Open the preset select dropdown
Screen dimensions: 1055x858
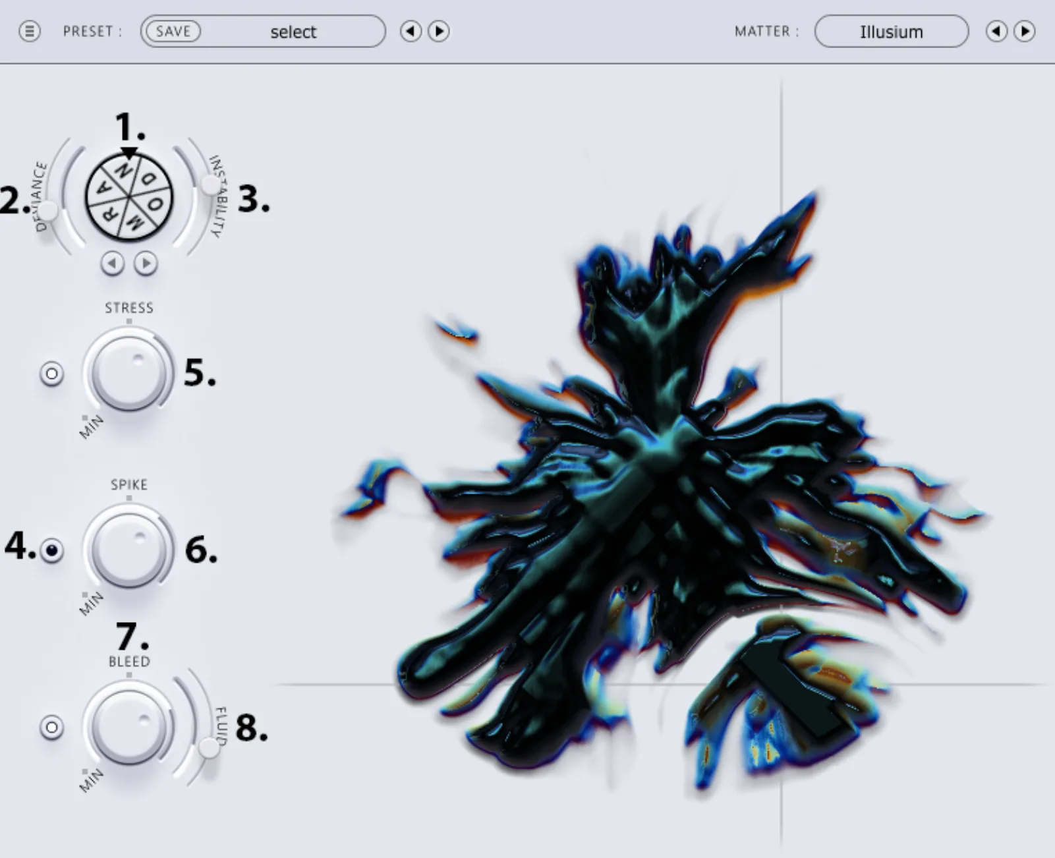(293, 32)
